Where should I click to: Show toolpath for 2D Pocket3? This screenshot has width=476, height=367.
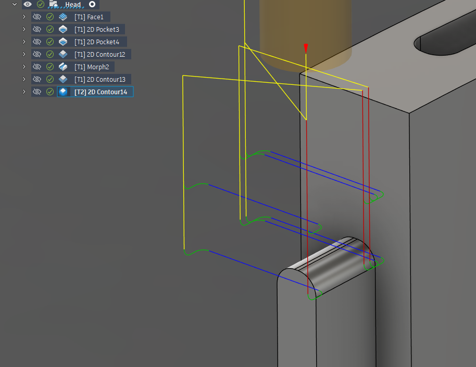[37, 29]
